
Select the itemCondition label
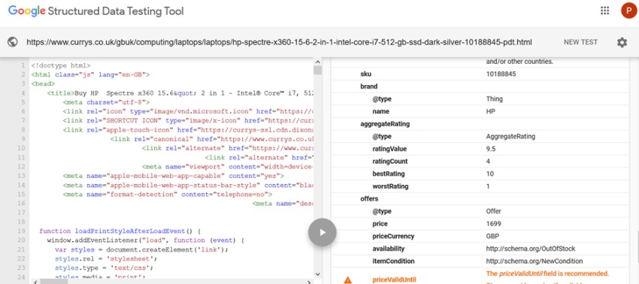click(393, 261)
